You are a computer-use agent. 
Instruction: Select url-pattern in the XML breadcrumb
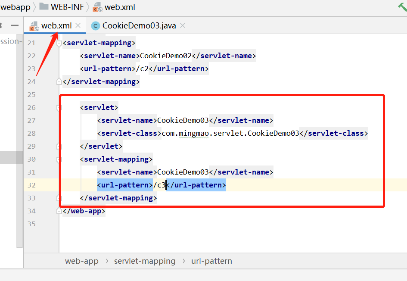coord(211,261)
